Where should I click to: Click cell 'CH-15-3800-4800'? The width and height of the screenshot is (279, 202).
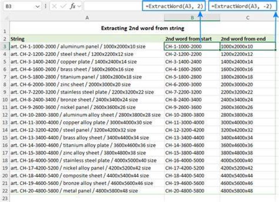192,153
